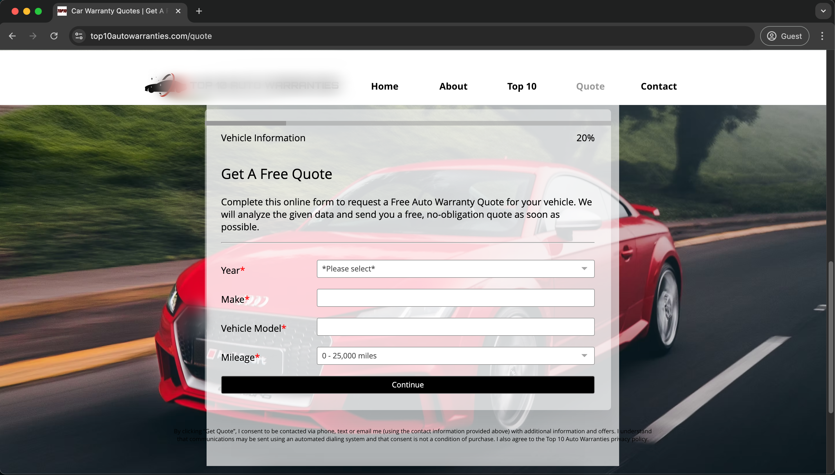Click the browser forward arrow

(33, 36)
